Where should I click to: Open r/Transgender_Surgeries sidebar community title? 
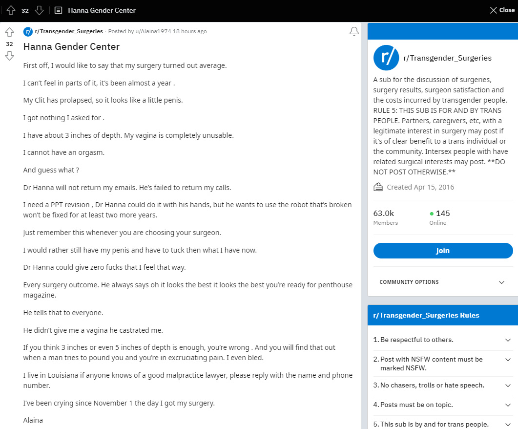(447, 58)
